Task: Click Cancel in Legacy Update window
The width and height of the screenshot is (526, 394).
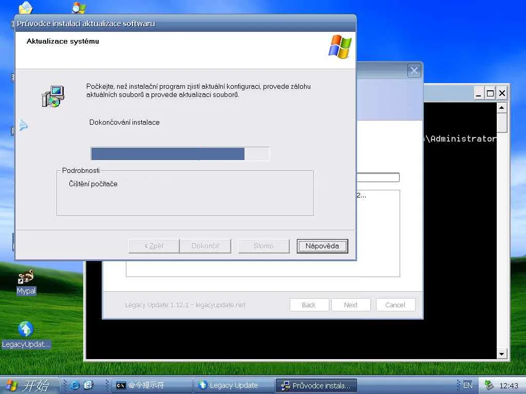Action: [x=395, y=305]
